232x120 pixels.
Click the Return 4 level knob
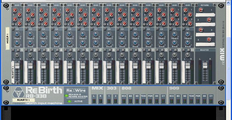click(x=209, y=39)
